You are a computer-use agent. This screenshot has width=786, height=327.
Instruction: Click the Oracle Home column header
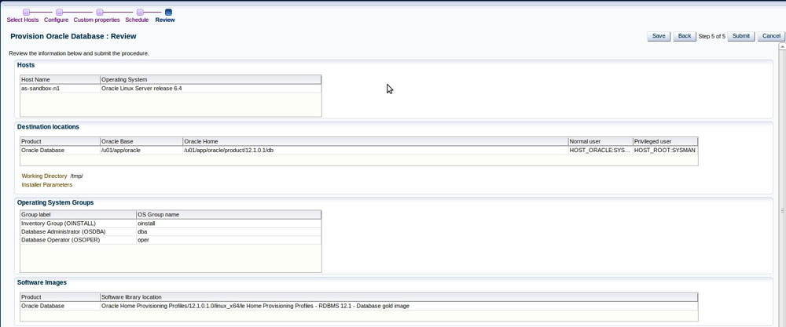376,141
